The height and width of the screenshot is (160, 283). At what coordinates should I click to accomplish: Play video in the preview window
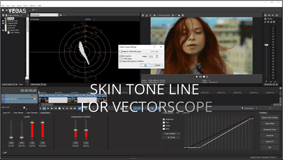pyautogui.click(x=197, y=77)
